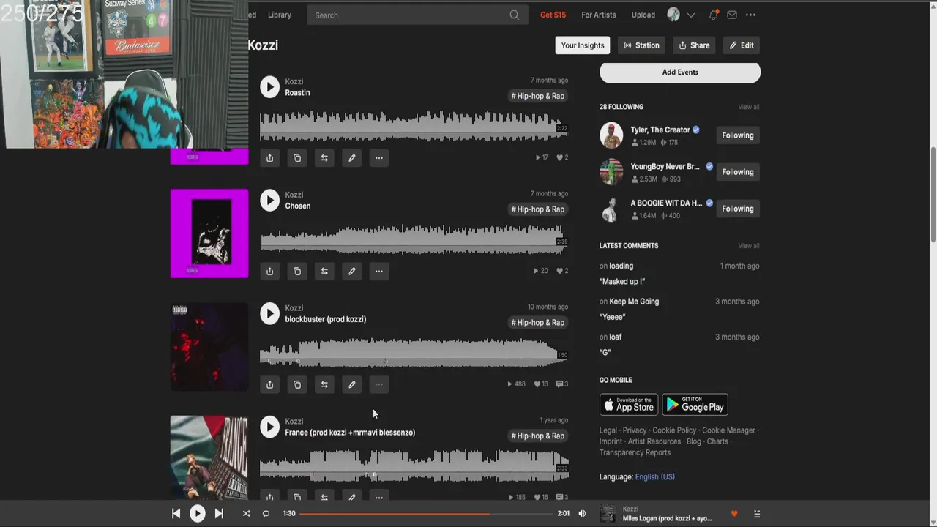This screenshot has height=527, width=937.
Task: View all latest comments
Action: [748, 246]
